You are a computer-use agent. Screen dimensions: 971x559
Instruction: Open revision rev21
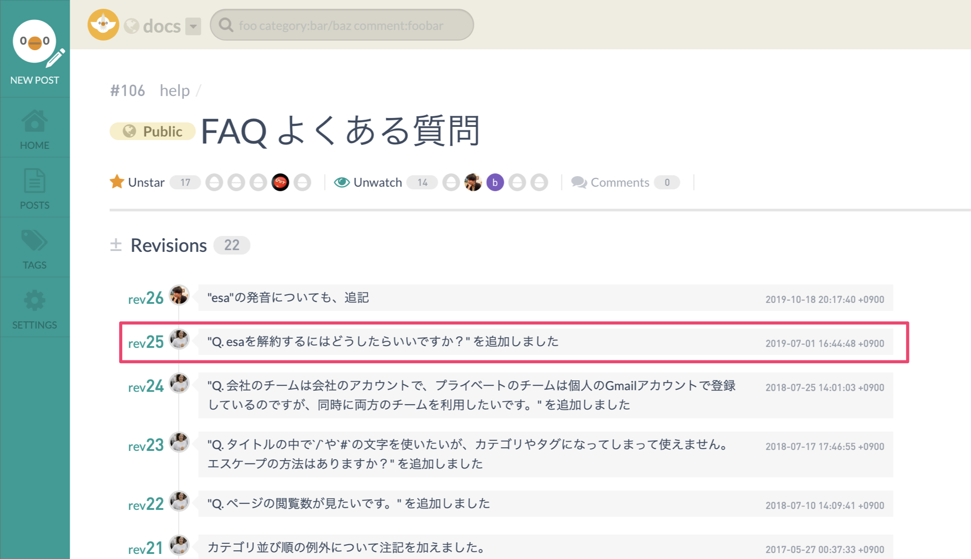[x=146, y=548]
